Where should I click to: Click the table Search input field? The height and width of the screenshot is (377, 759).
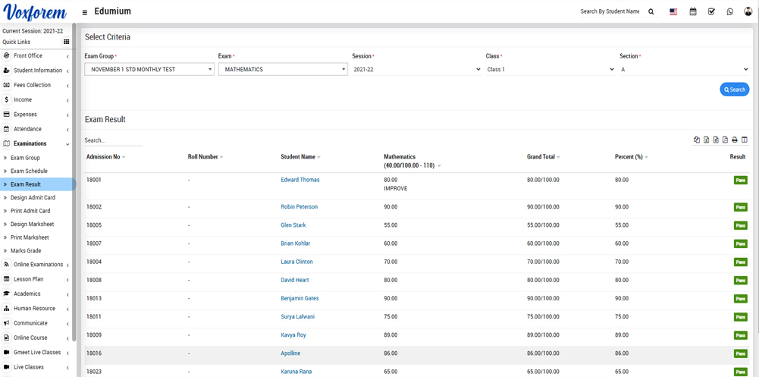(x=113, y=141)
